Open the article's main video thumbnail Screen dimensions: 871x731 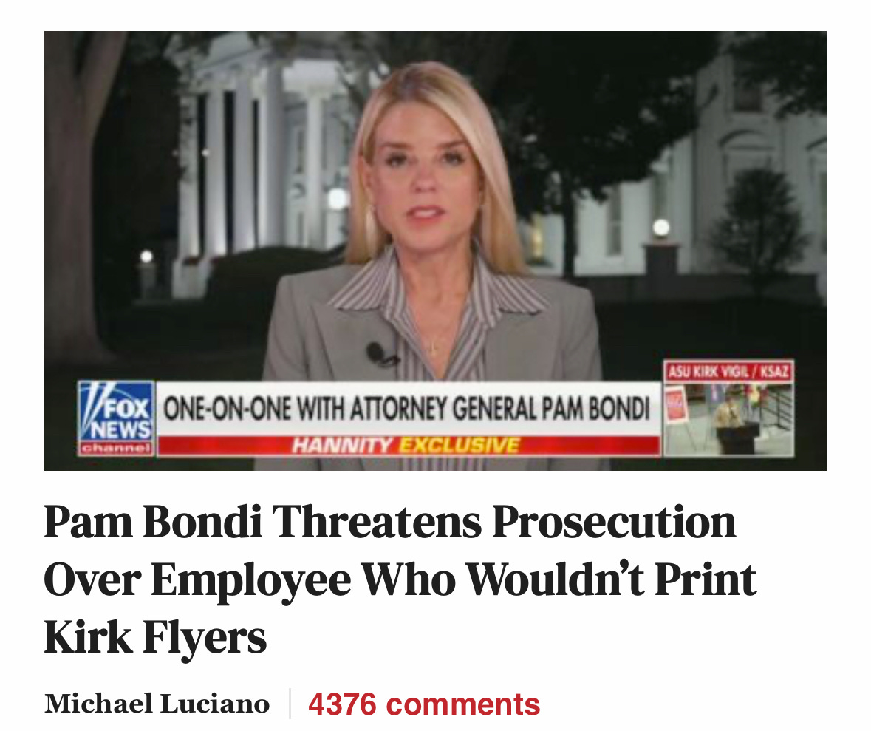[435, 251]
